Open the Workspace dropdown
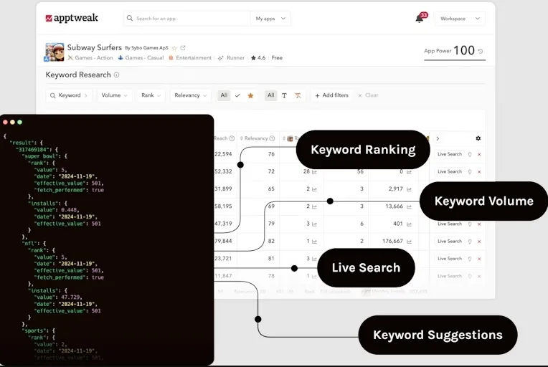Screen dimensions: 548x367 tap(460, 19)
